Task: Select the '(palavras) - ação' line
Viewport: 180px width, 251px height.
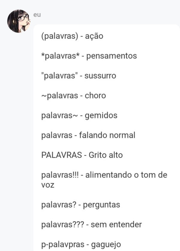Action: click(72, 36)
